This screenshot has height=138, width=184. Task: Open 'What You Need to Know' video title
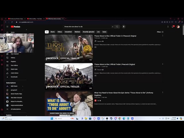coord(124,94)
